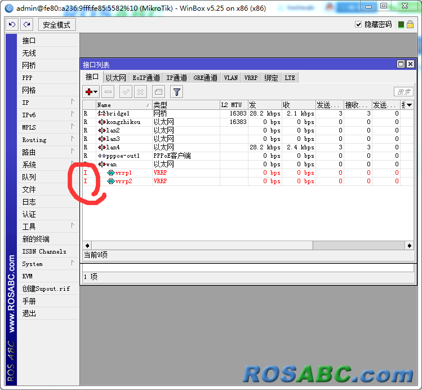Select the wan interface icon
422x390 pixels.
pos(102,164)
